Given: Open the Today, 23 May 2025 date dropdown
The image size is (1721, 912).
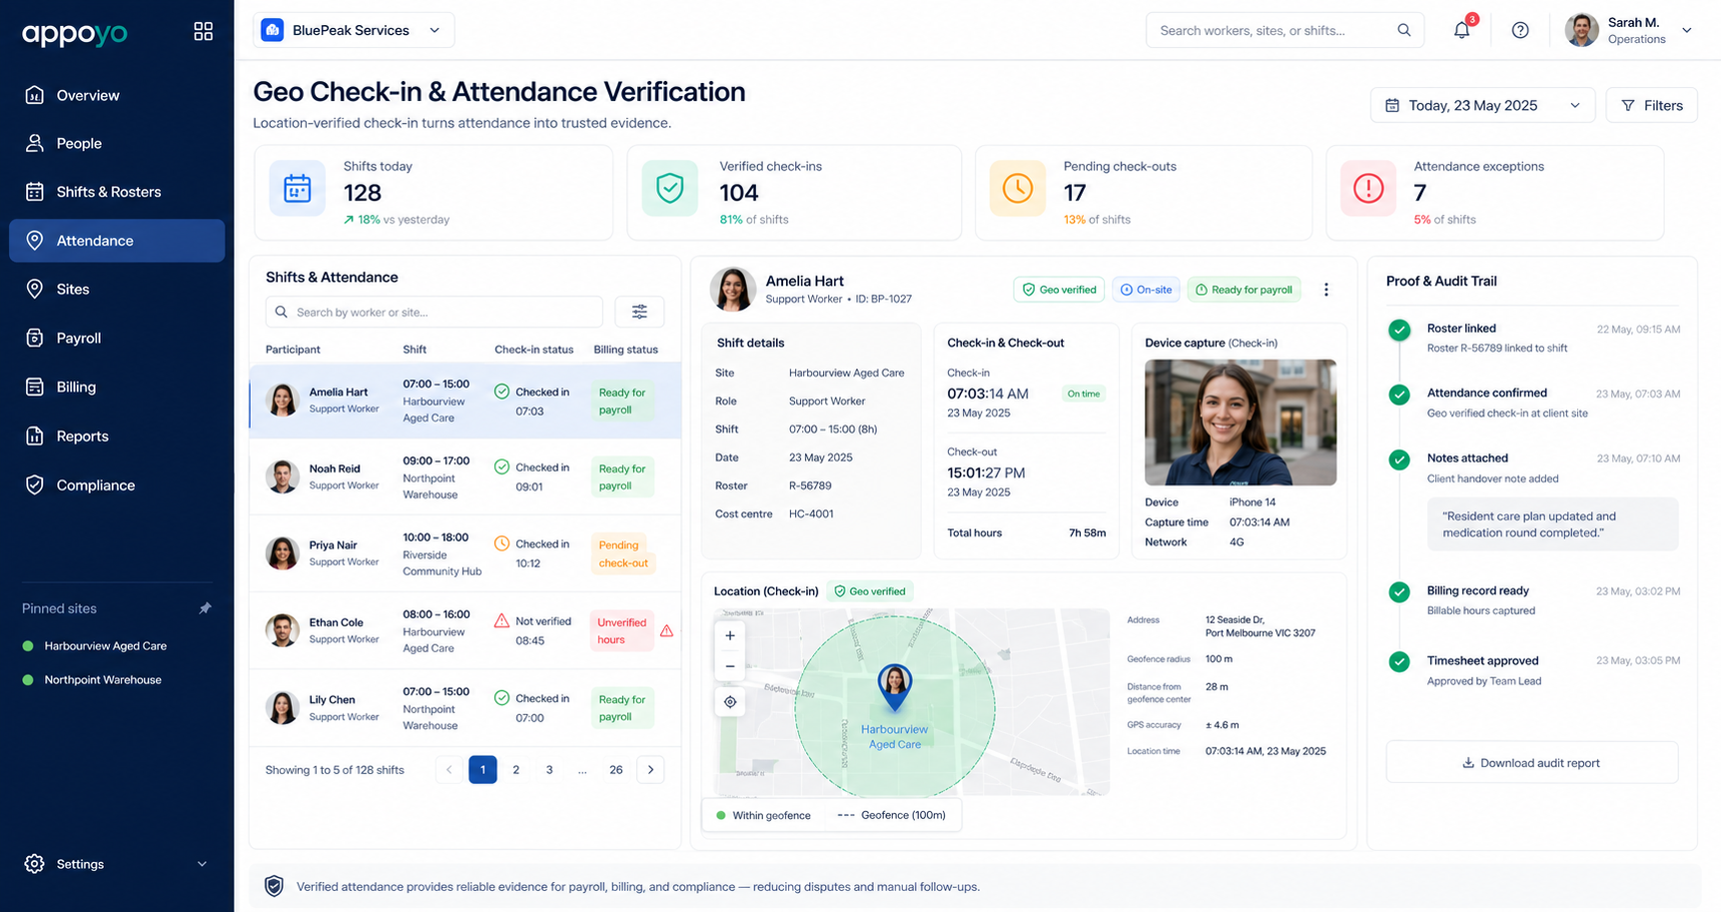Looking at the screenshot, I should [1482, 105].
